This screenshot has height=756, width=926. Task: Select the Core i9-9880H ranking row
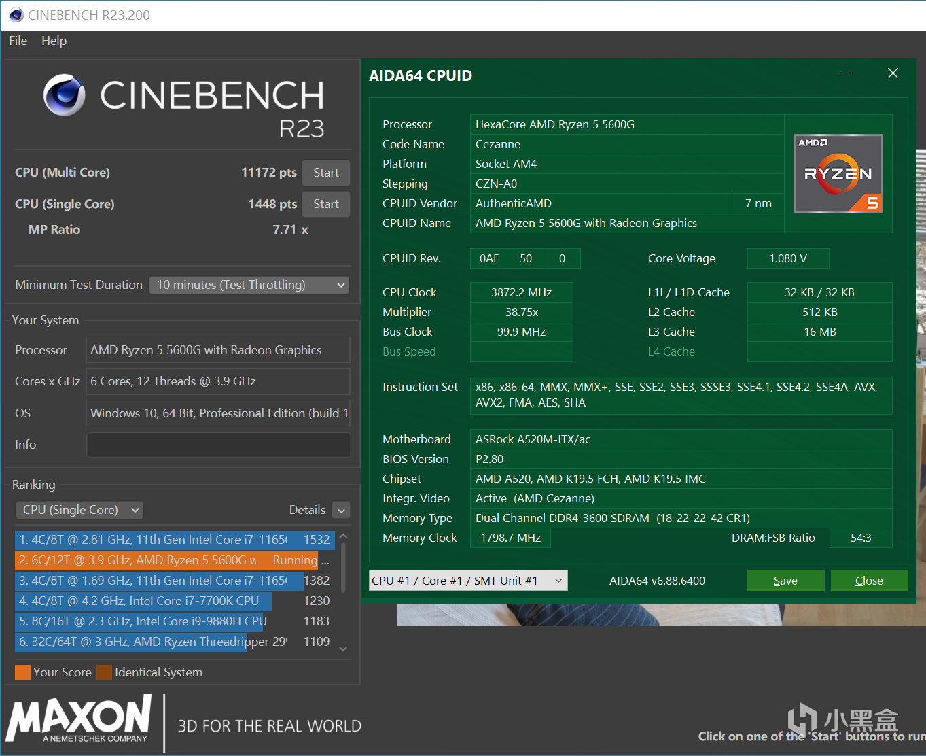click(175, 621)
